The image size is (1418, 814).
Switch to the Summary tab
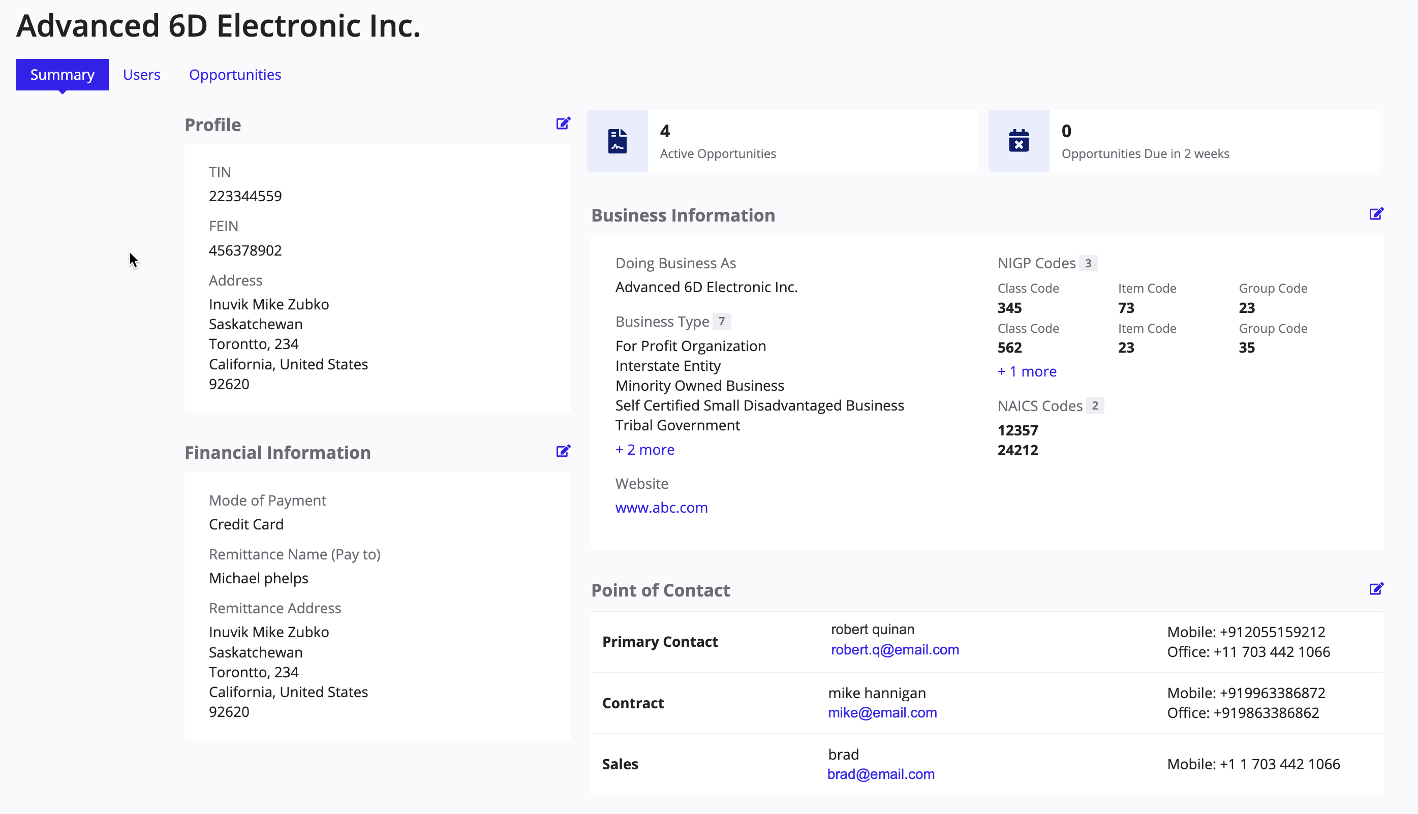62,74
